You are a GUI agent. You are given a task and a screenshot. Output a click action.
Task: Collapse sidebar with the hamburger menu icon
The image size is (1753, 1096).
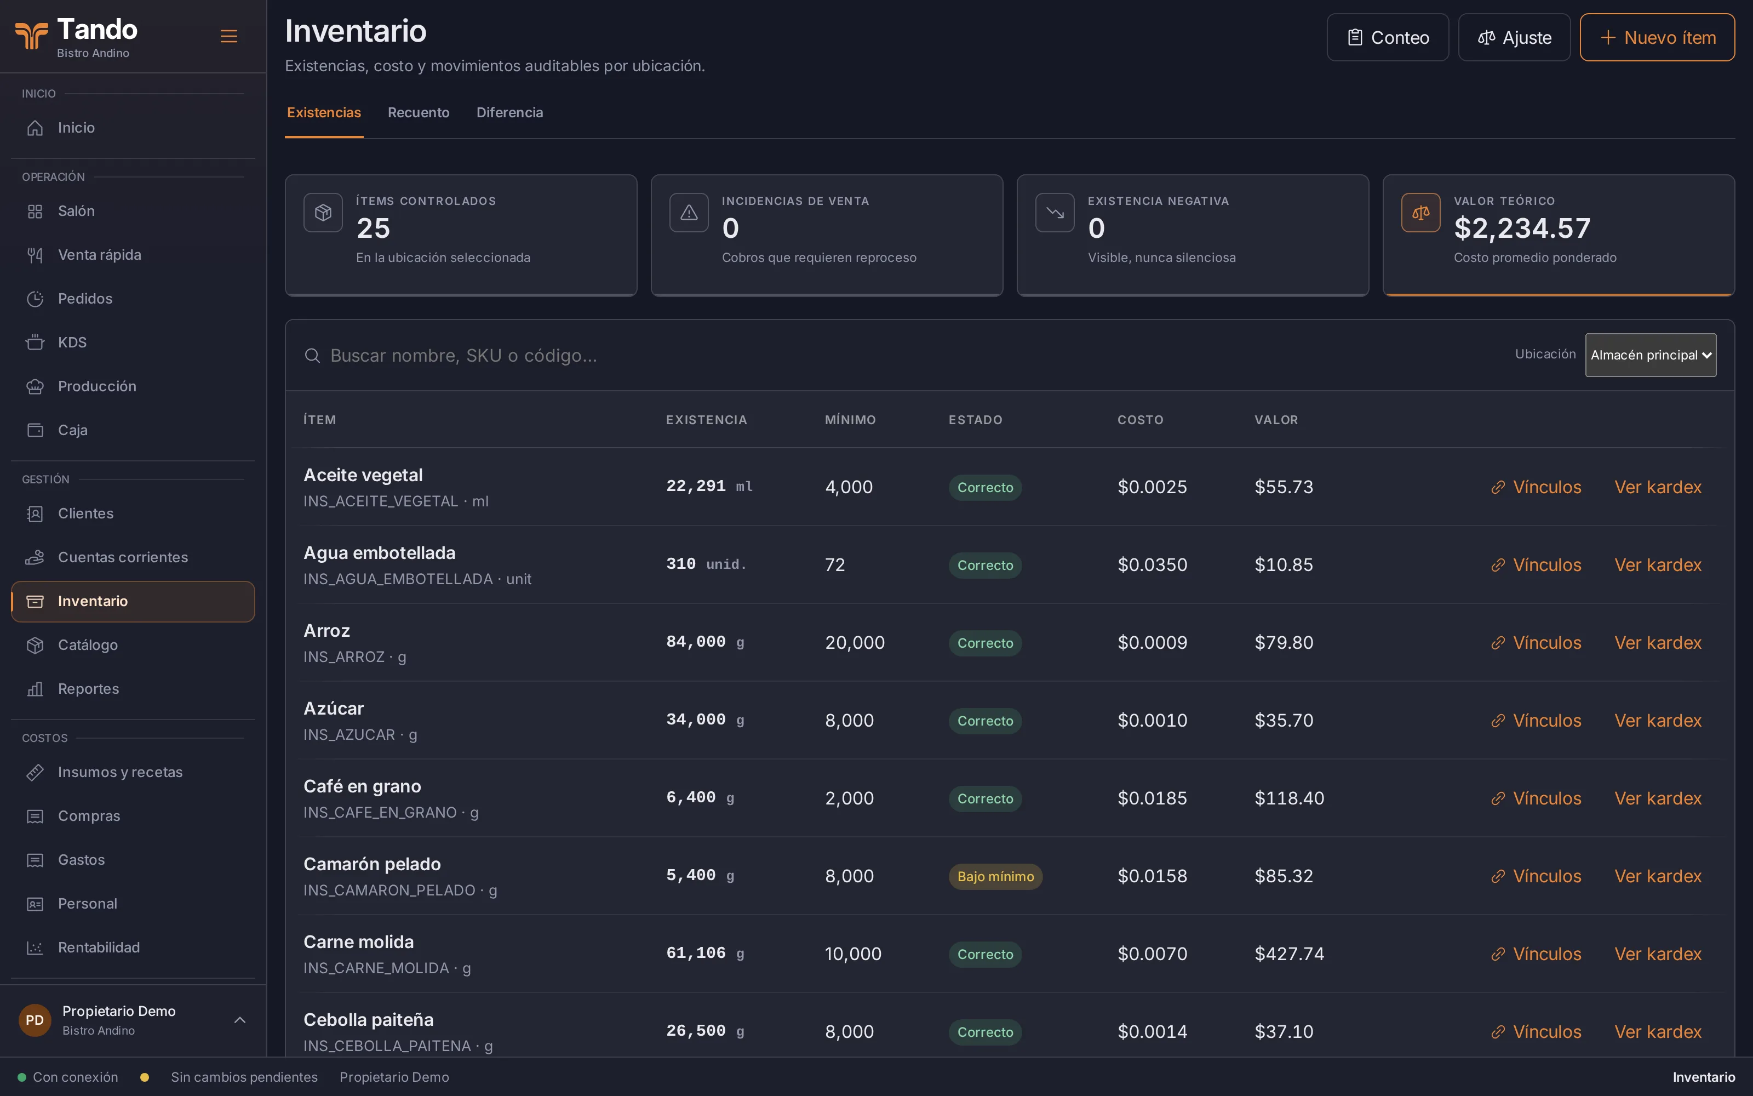pyautogui.click(x=229, y=36)
